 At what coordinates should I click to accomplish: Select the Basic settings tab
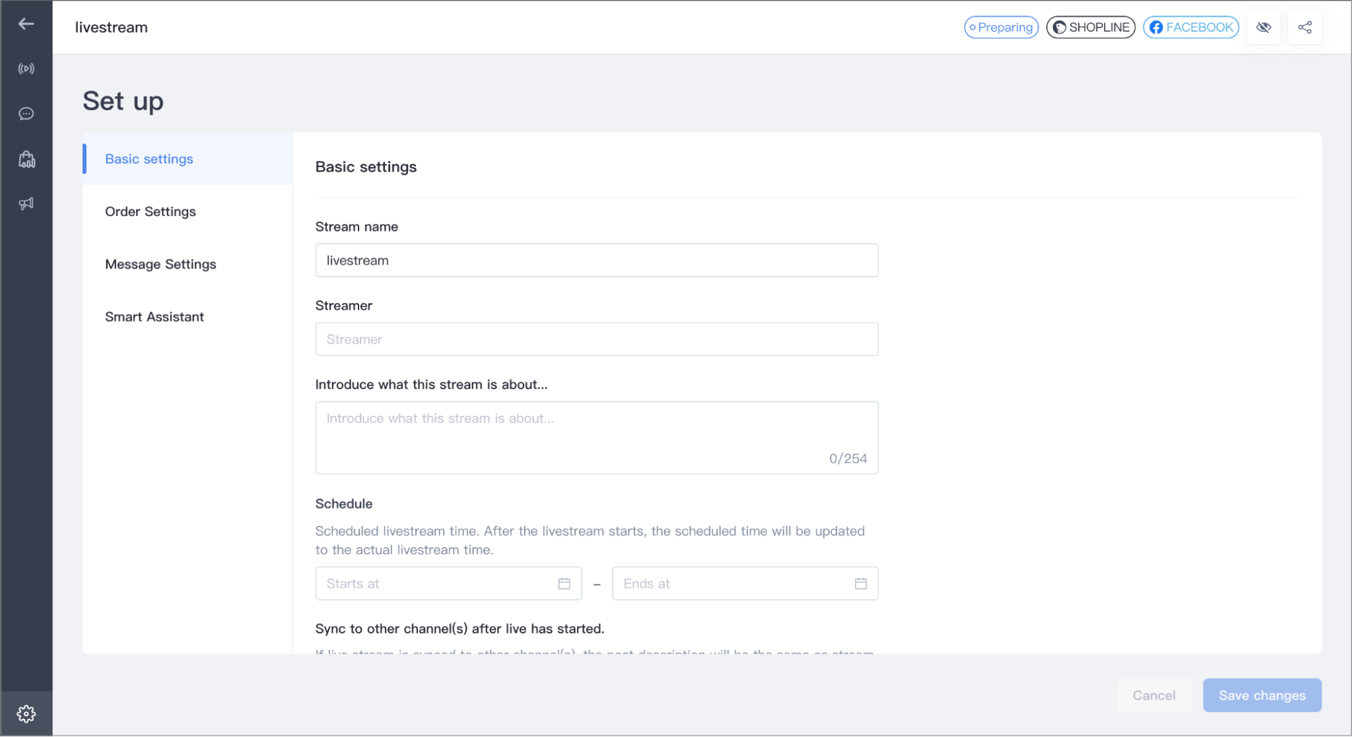[187, 159]
